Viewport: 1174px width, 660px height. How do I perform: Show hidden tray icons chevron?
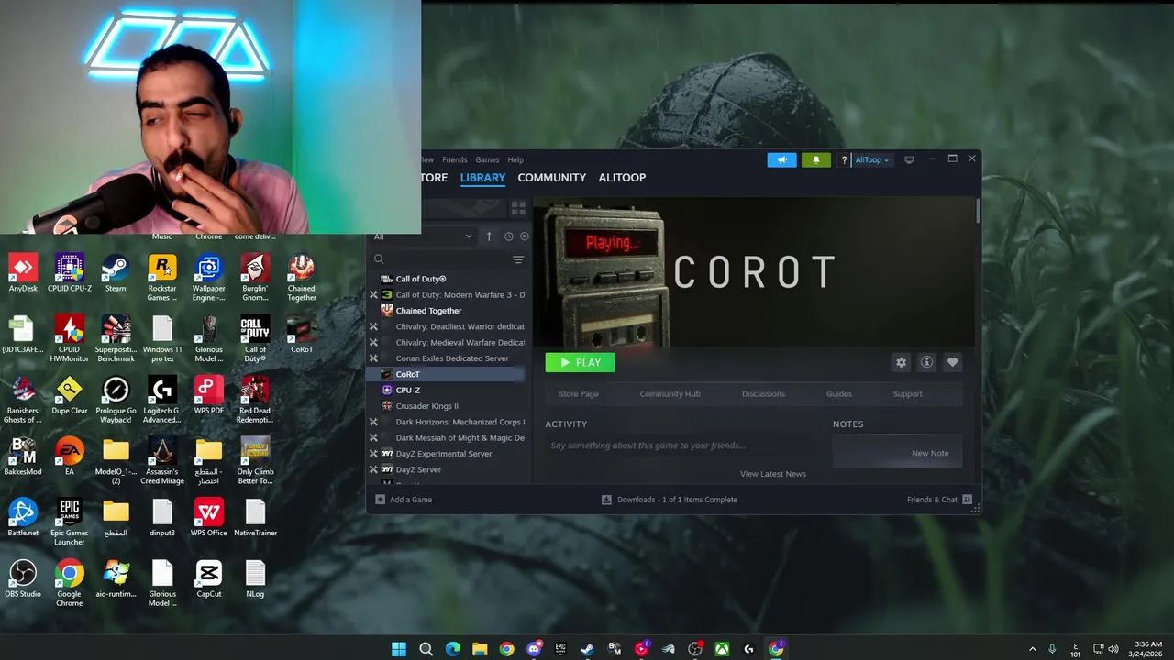pos(1032,649)
